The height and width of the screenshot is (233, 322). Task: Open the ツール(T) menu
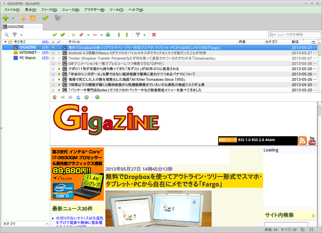(x=116, y=9)
